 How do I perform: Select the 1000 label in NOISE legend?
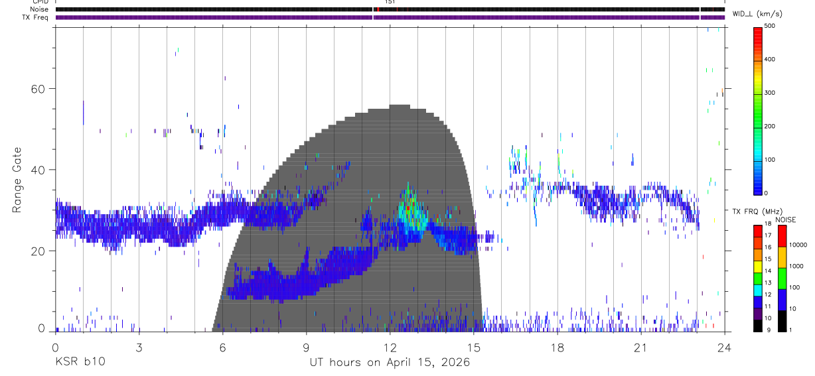796,266
